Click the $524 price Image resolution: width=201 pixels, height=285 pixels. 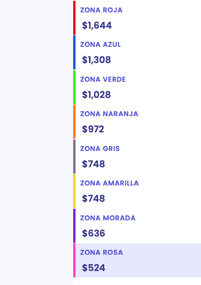(x=94, y=268)
